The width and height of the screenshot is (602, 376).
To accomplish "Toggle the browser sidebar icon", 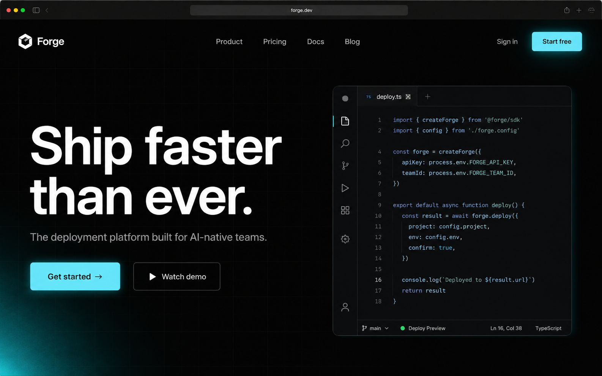I will (36, 10).
